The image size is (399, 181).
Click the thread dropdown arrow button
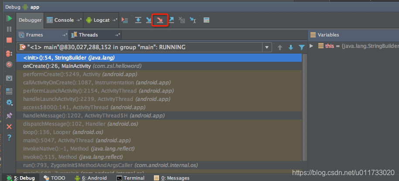pyautogui.click(x=267, y=47)
